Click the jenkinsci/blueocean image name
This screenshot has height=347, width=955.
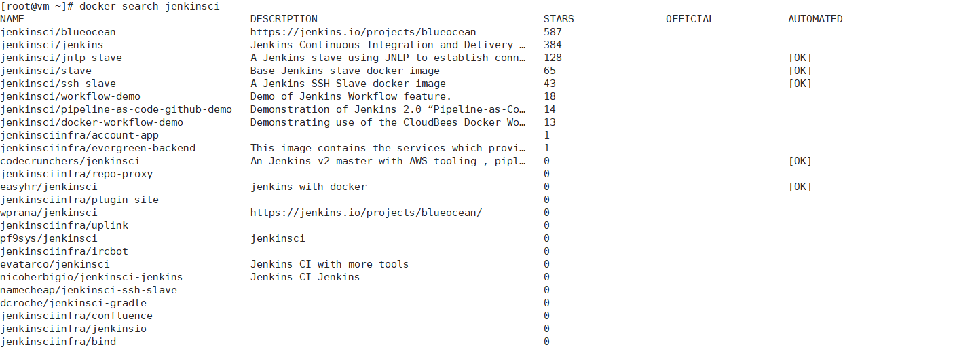click(x=58, y=32)
